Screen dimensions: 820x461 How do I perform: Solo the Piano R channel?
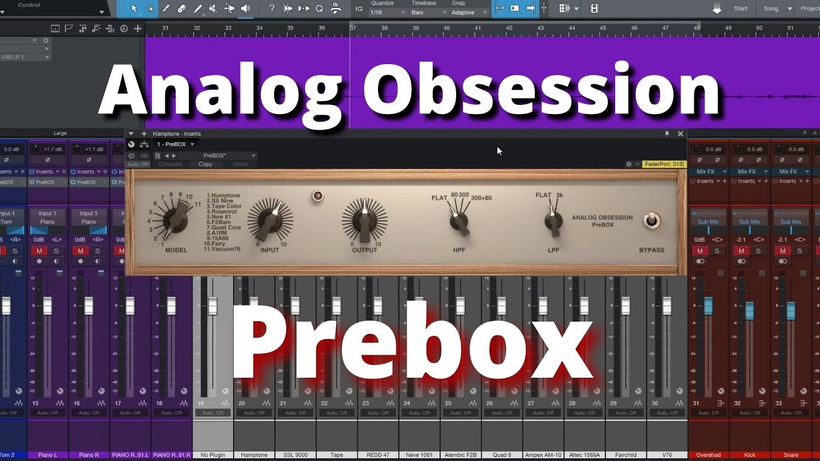[97, 251]
